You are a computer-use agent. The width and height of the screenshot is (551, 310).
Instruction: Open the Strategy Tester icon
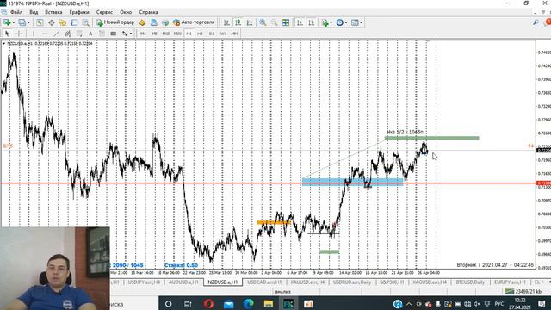click(x=85, y=22)
